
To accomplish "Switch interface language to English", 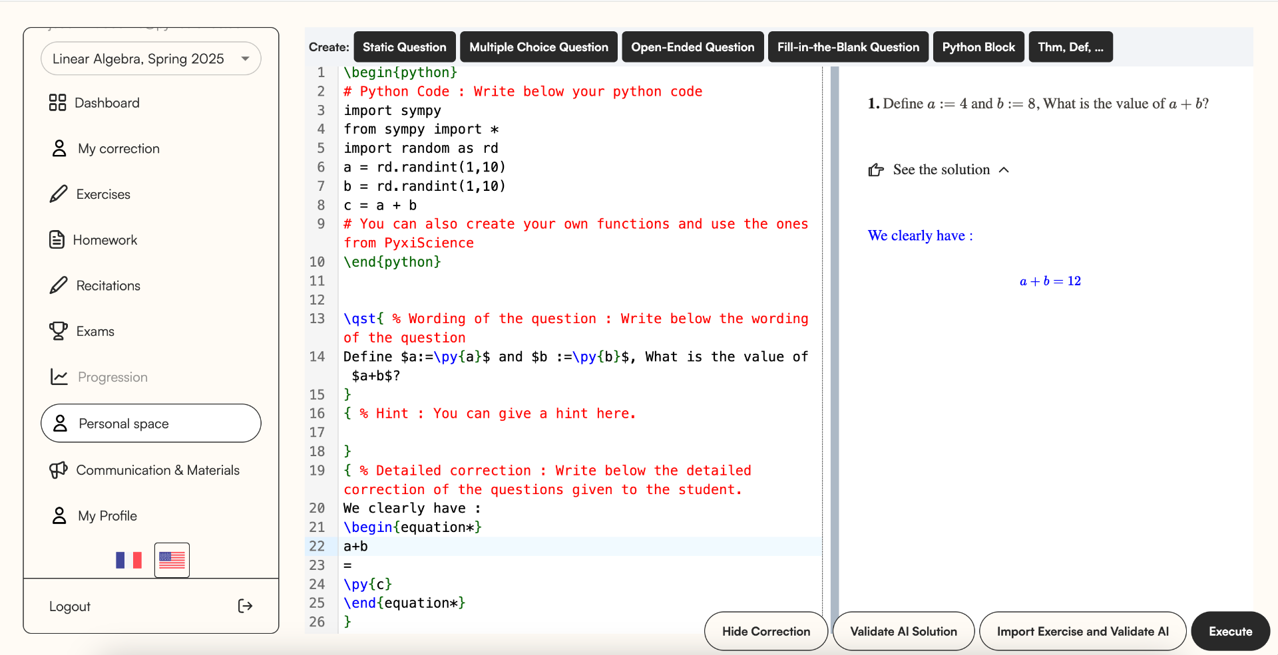I will pyautogui.click(x=171, y=560).
